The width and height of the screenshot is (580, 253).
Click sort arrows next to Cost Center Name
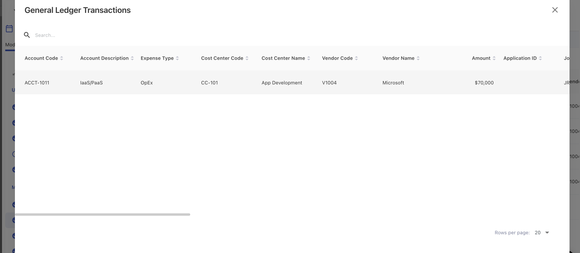pyautogui.click(x=309, y=58)
